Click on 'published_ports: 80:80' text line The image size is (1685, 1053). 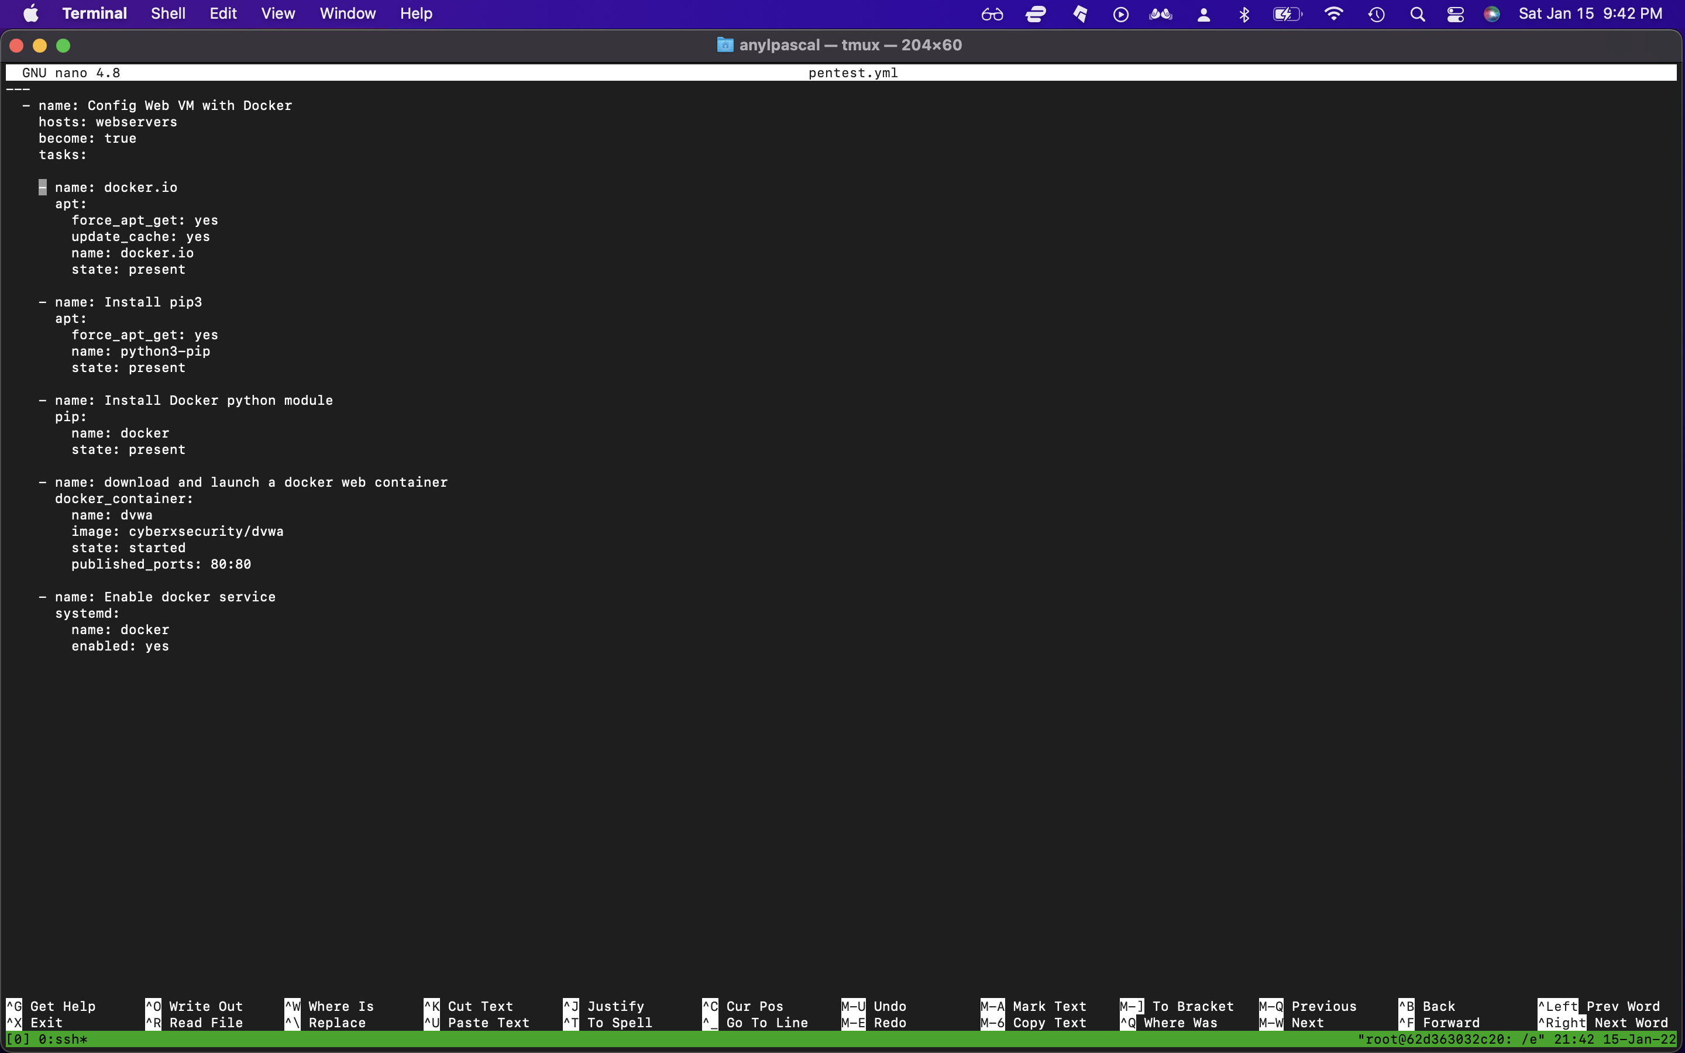pyautogui.click(x=161, y=564)
